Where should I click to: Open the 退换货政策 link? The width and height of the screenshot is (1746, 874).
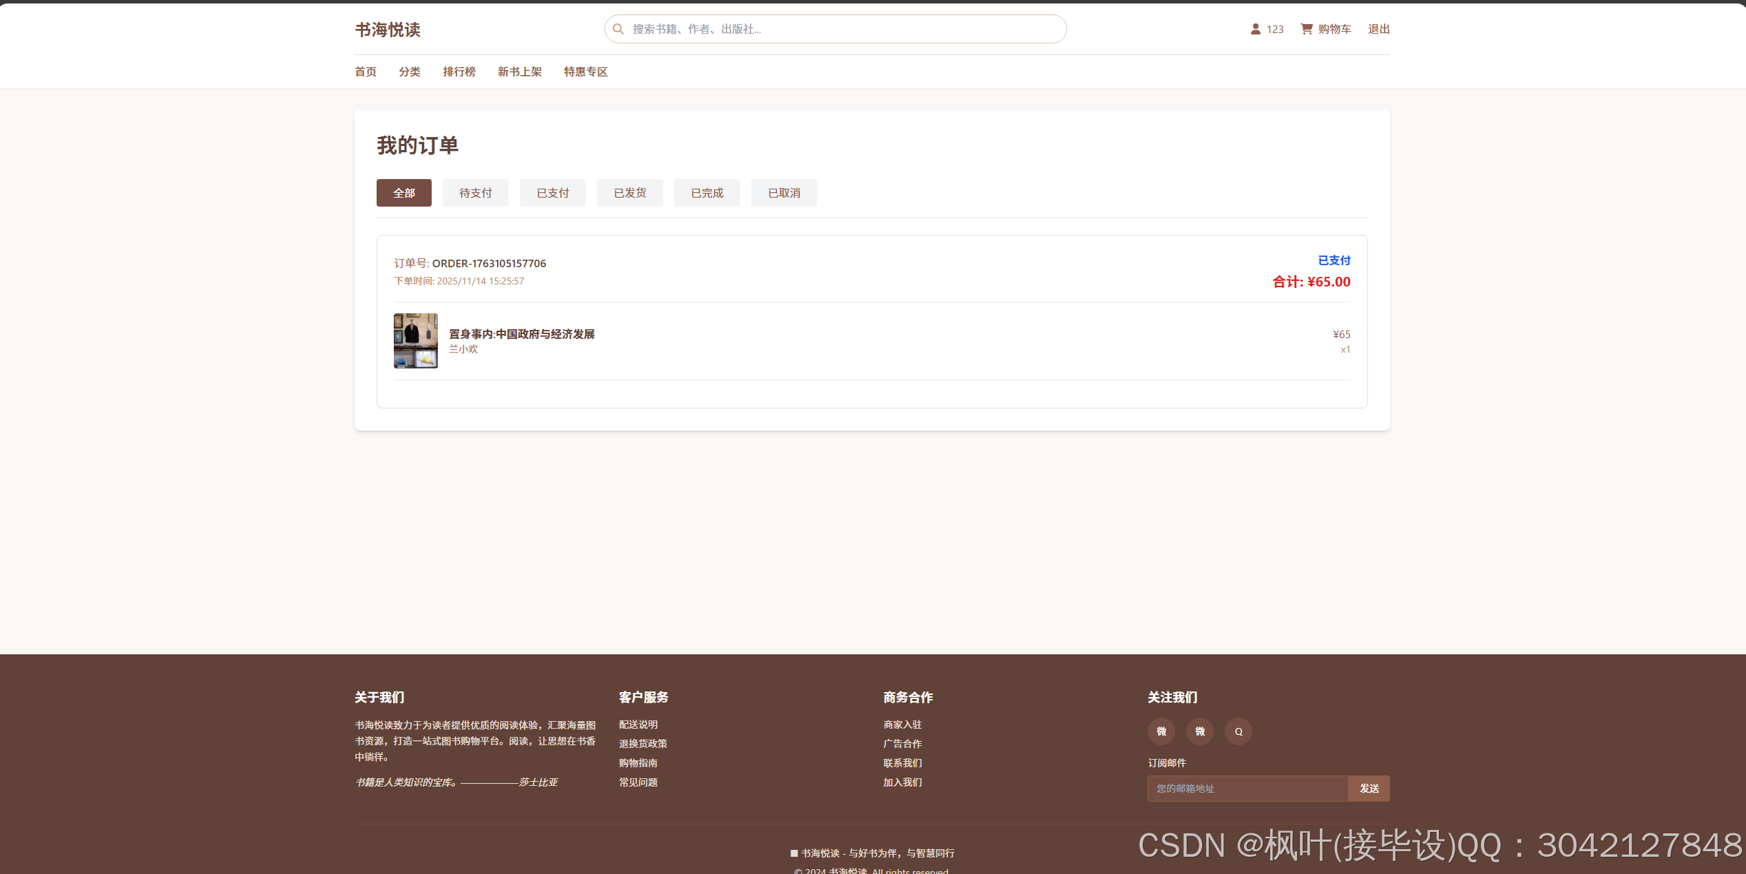(x=642, y=743)
